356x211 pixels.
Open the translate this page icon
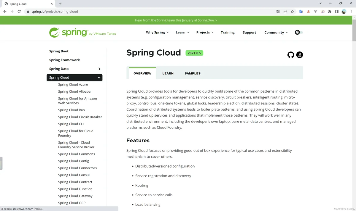coord(278,12)
